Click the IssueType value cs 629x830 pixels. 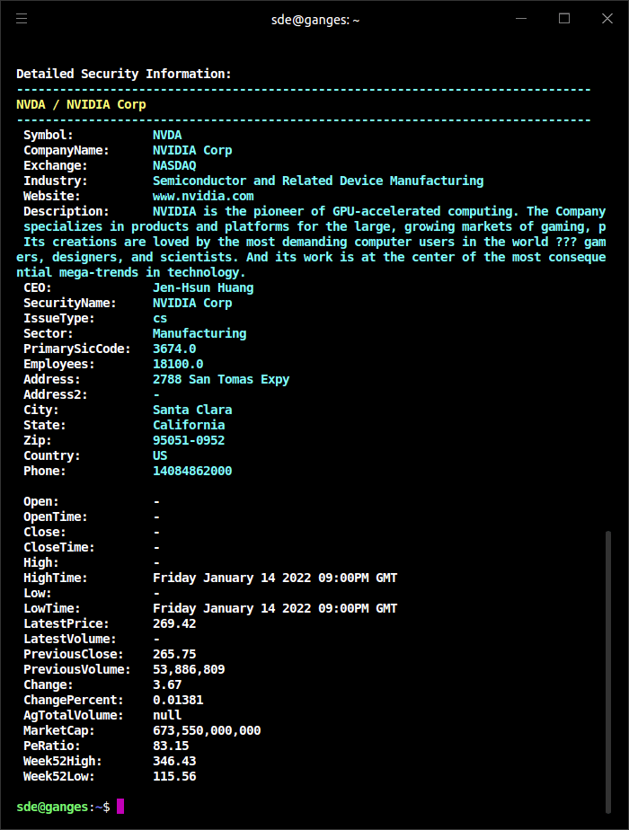[x=160, y=319]
